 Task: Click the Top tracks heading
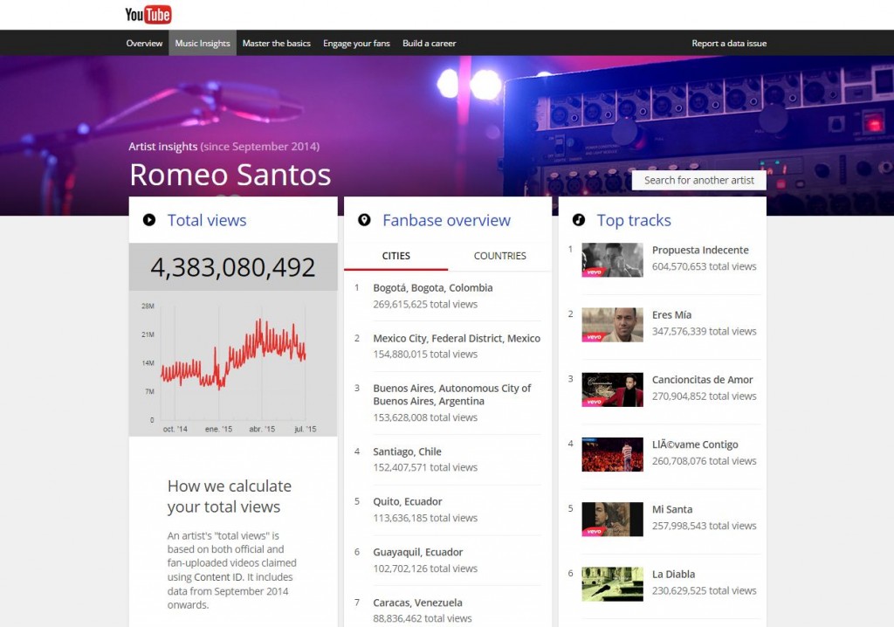click(x=634, y=221)
